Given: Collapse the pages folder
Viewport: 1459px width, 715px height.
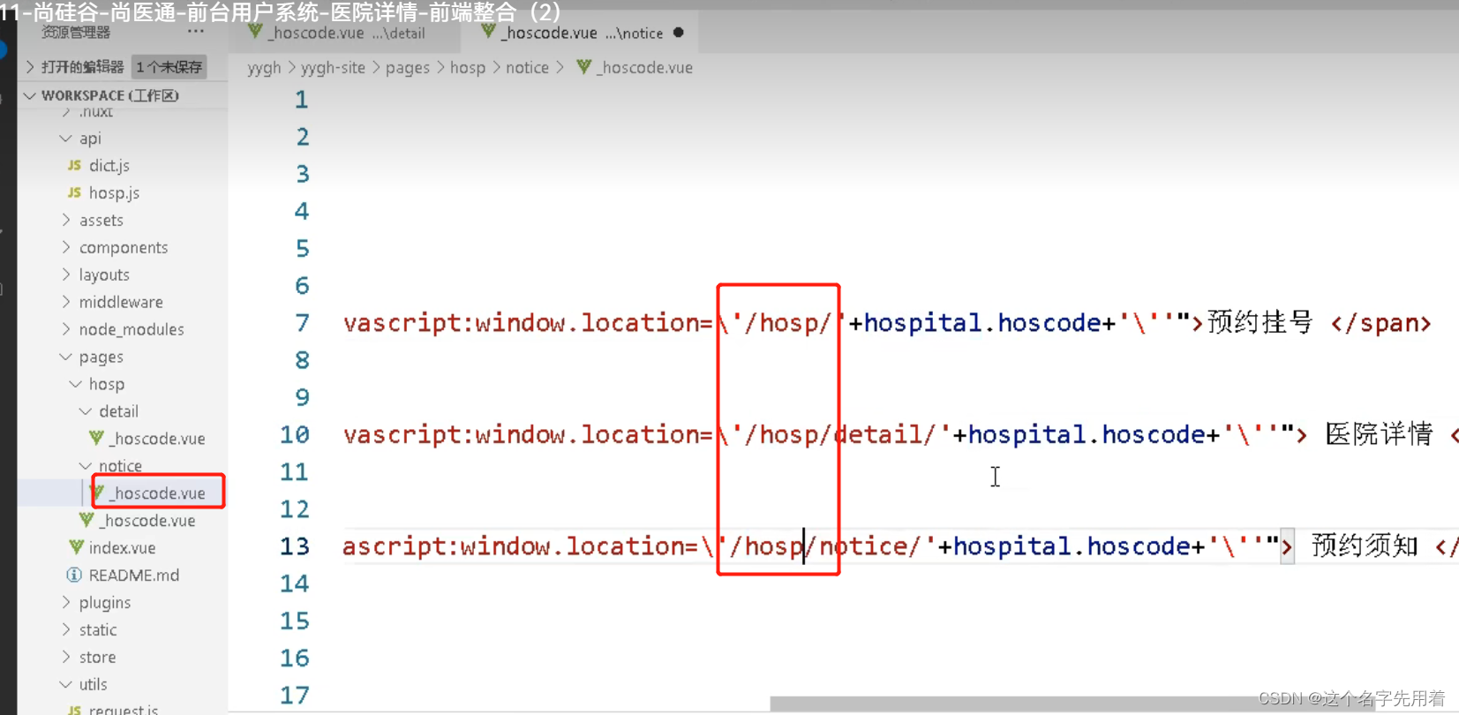Looking at the screenshot, I should pos(65,357).
